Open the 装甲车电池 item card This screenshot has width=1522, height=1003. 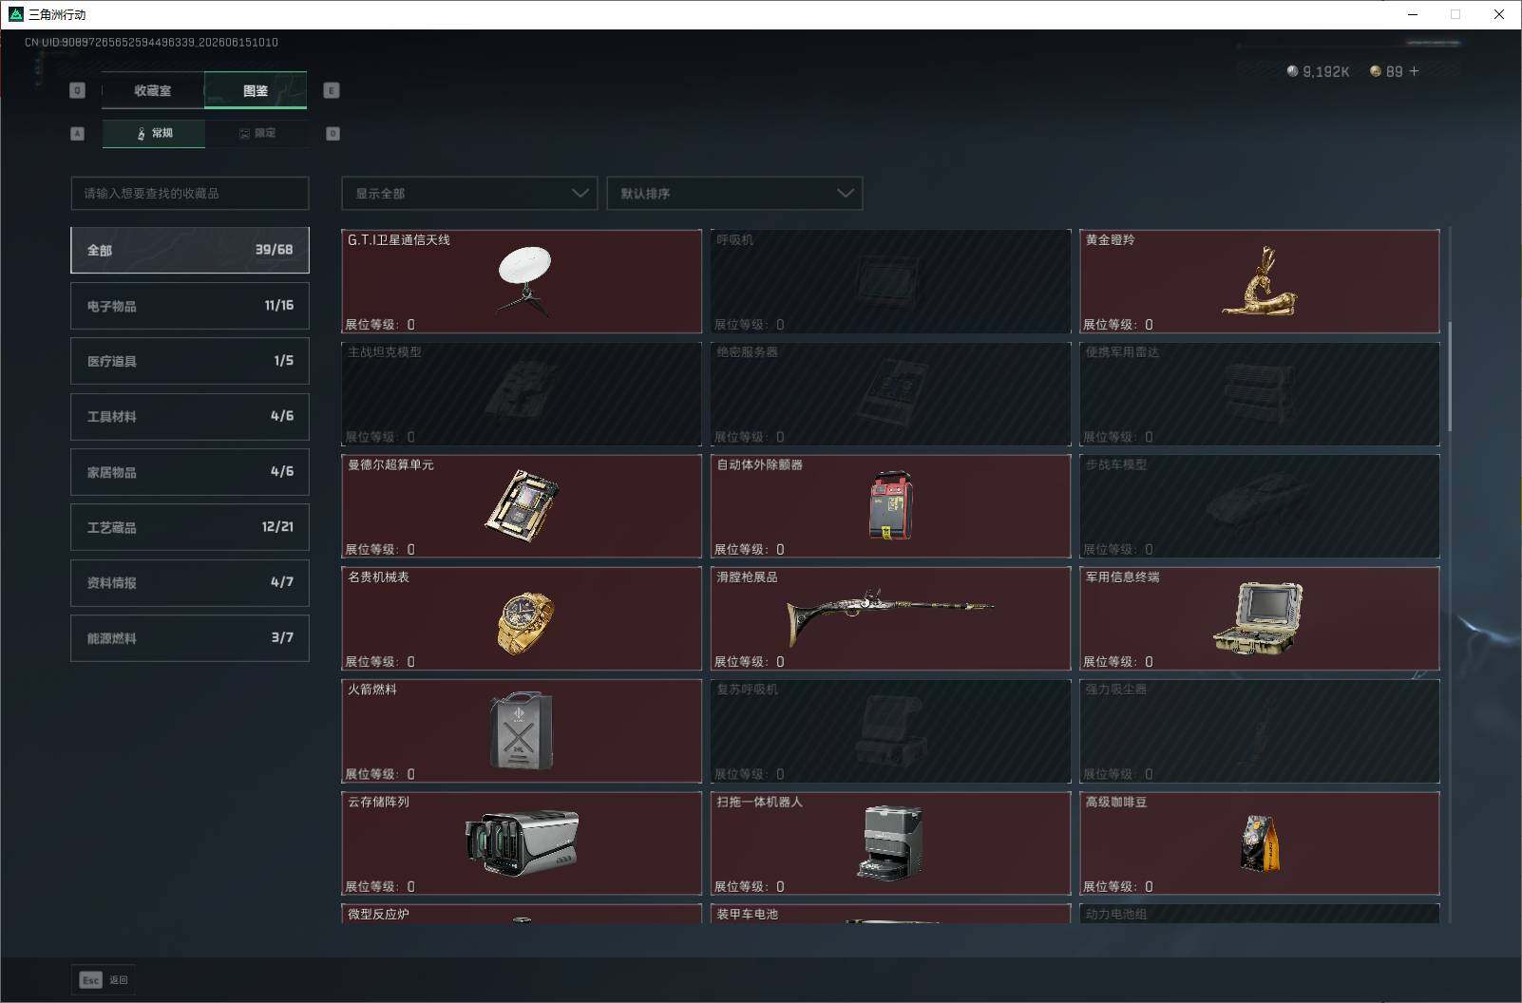(x=890, y=914)
